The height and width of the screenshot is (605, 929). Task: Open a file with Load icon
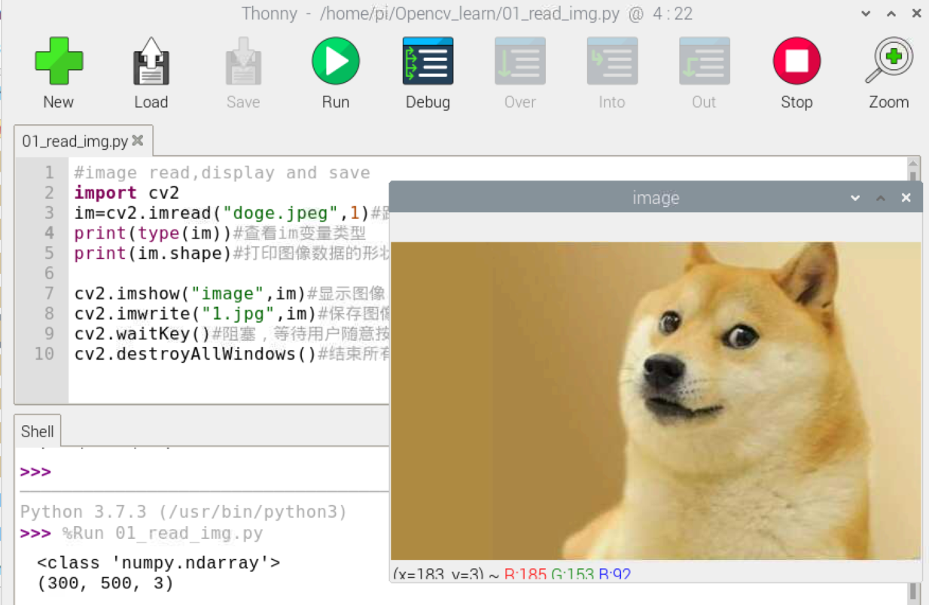(151, 61)
